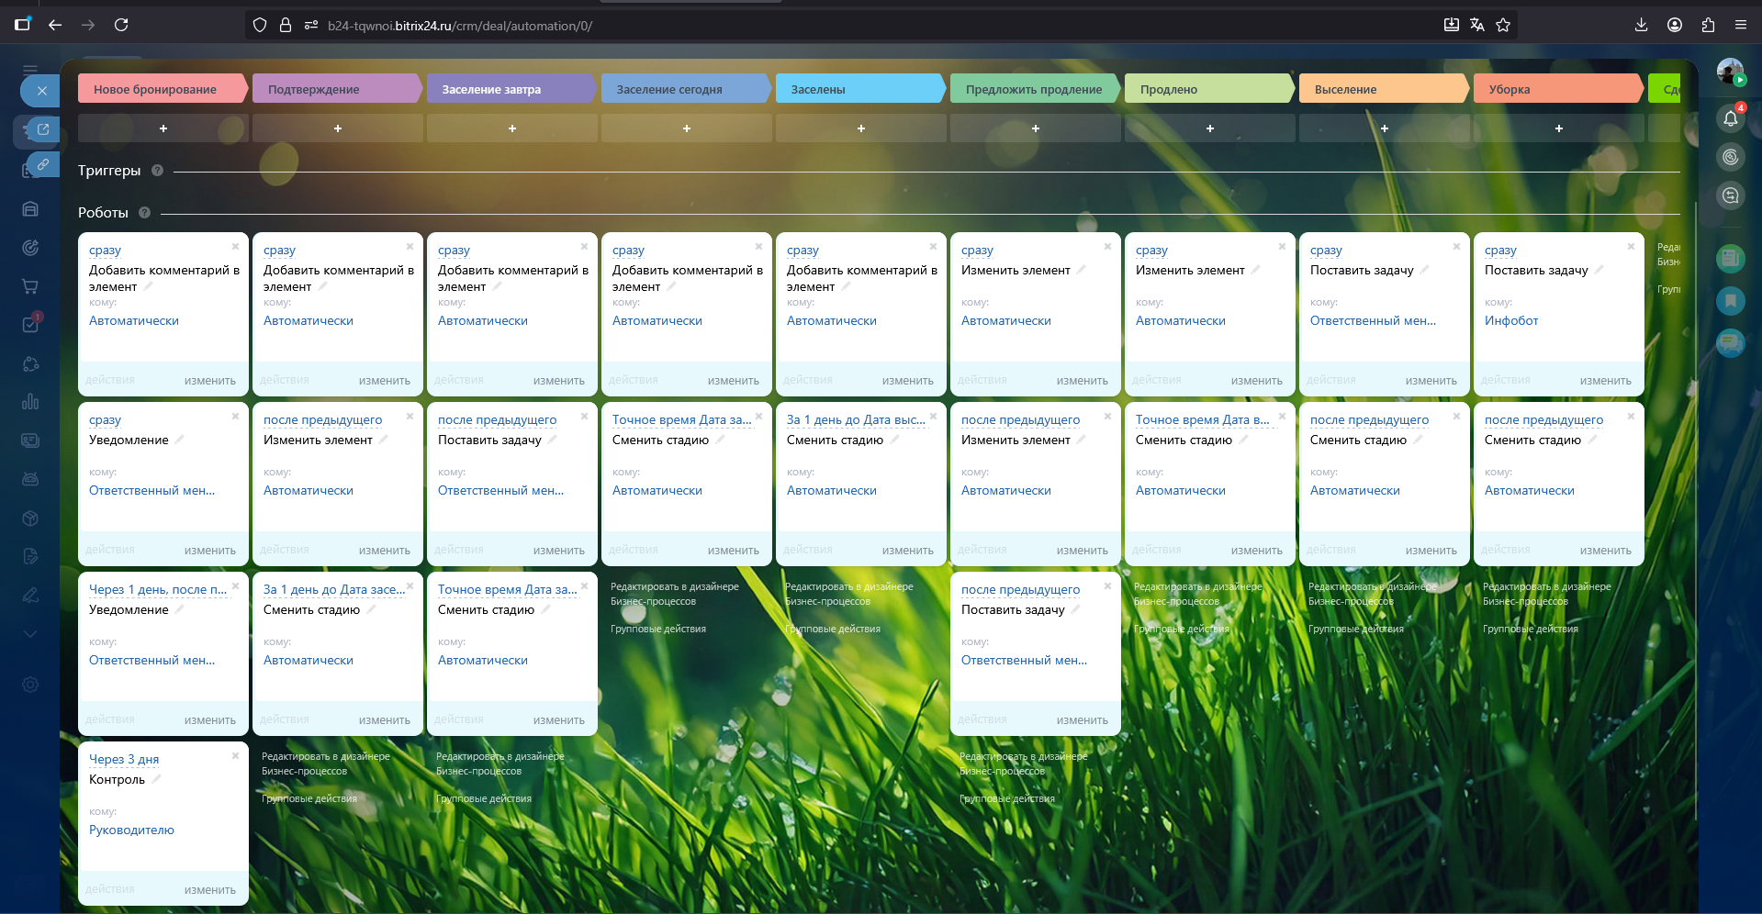The image size is (1762, 914).
Task: Open the robot icon in the left sidebar
Action: point(30,479)
